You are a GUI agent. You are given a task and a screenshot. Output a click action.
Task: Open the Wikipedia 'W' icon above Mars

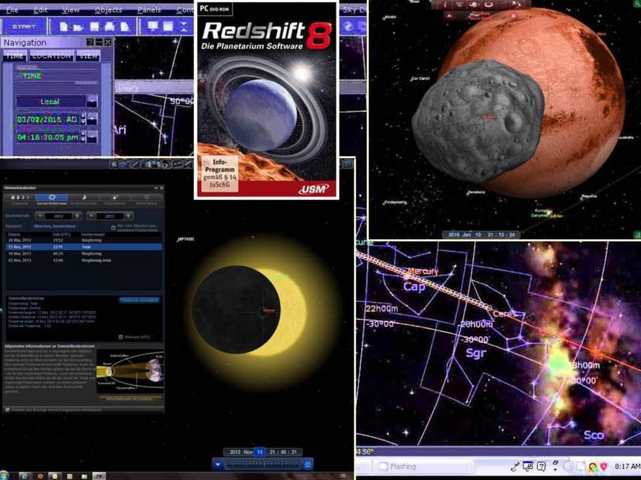[459, 4]
